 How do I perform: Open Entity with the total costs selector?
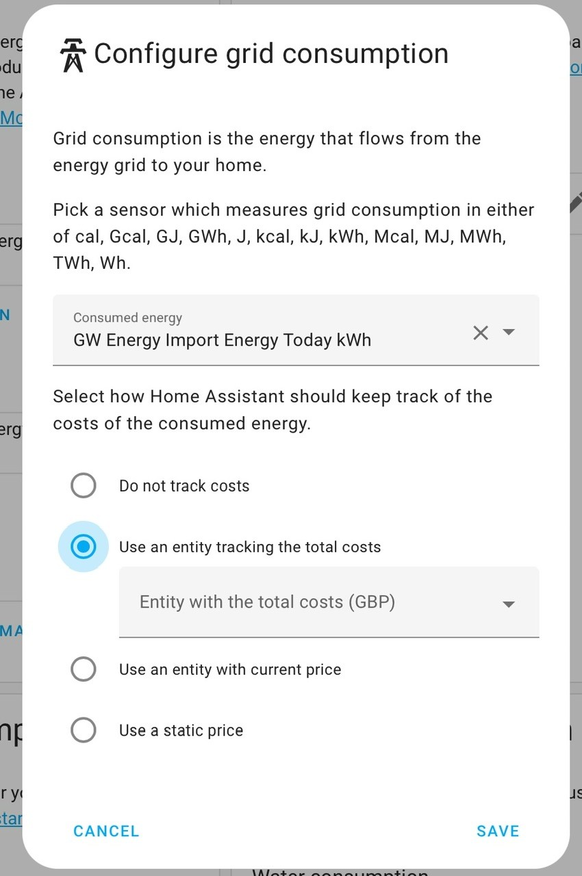[329, 602]
